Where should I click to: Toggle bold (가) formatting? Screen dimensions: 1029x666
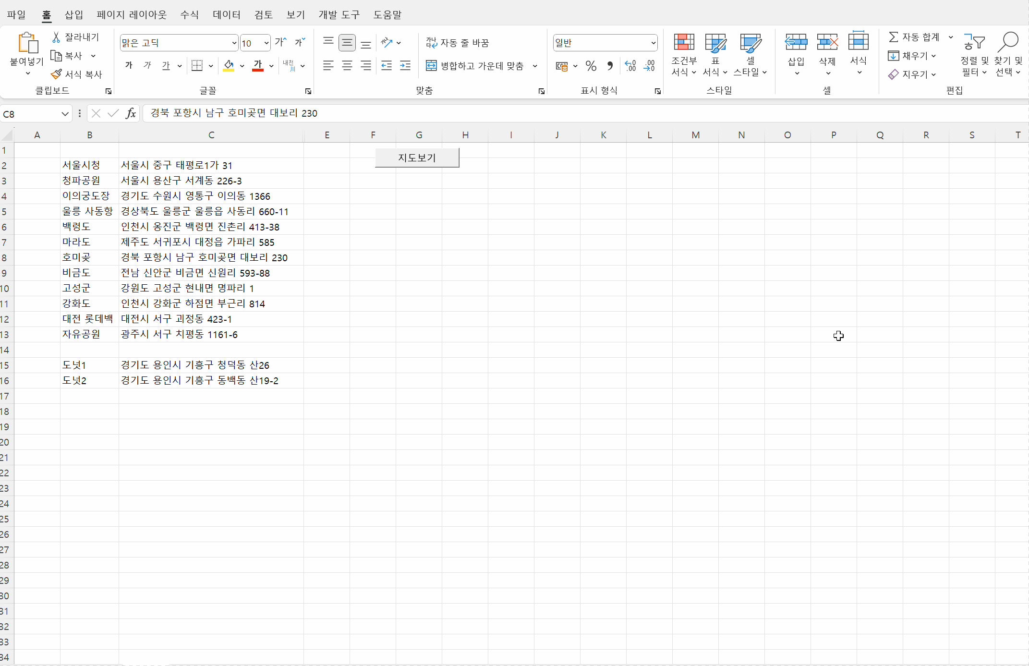(129, 66)
